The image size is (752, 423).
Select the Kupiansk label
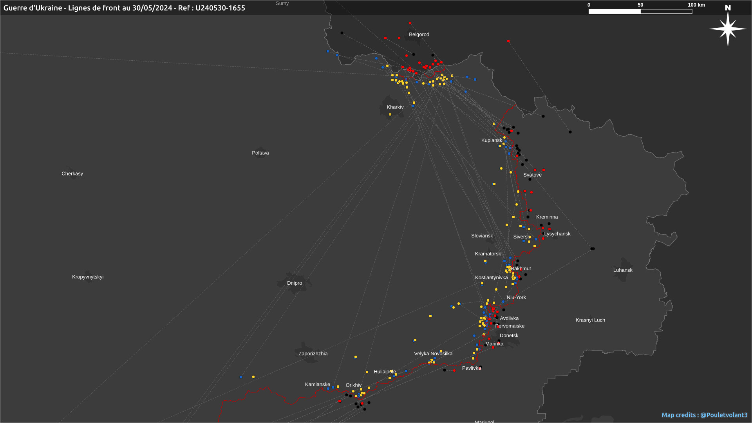(491, 140)
